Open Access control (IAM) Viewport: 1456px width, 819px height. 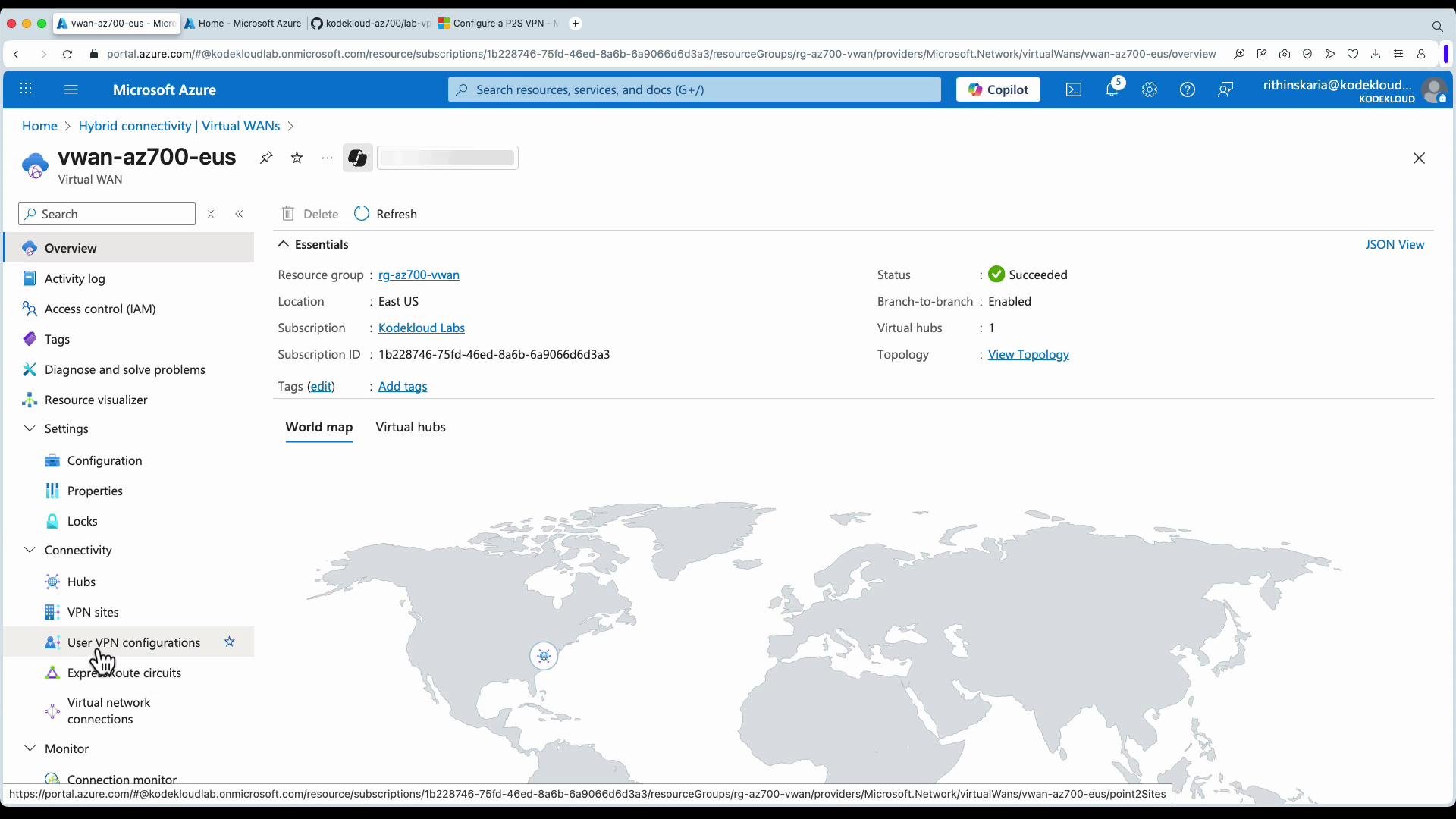pyautogui.click(x=129, y=309)
